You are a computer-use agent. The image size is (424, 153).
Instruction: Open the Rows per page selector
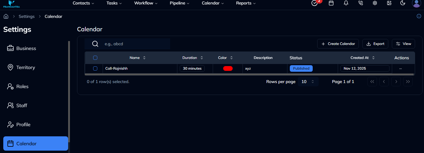tap(308, 82)
